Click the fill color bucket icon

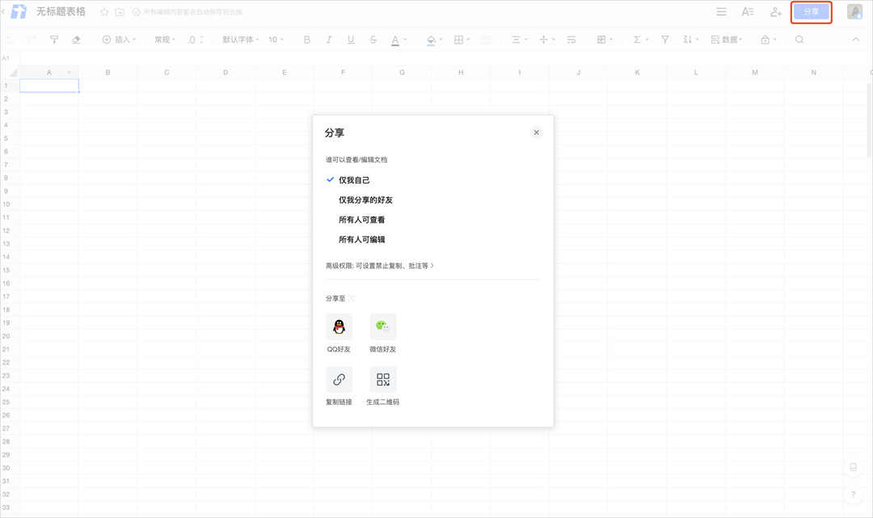(431, 40)
